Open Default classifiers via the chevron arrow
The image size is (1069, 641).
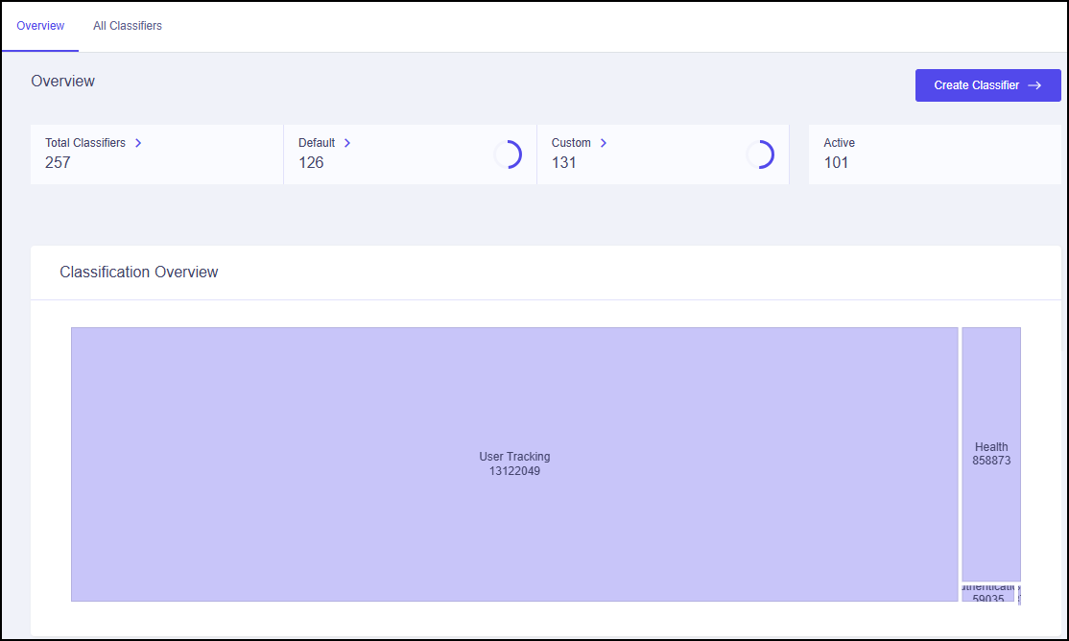pyautogui.click(x=346, y=142)
